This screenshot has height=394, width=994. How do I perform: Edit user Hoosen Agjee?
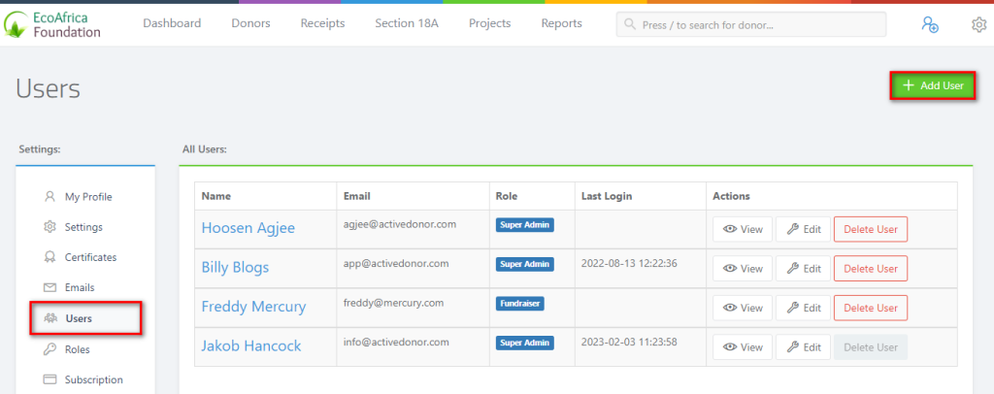click(803, 229)
